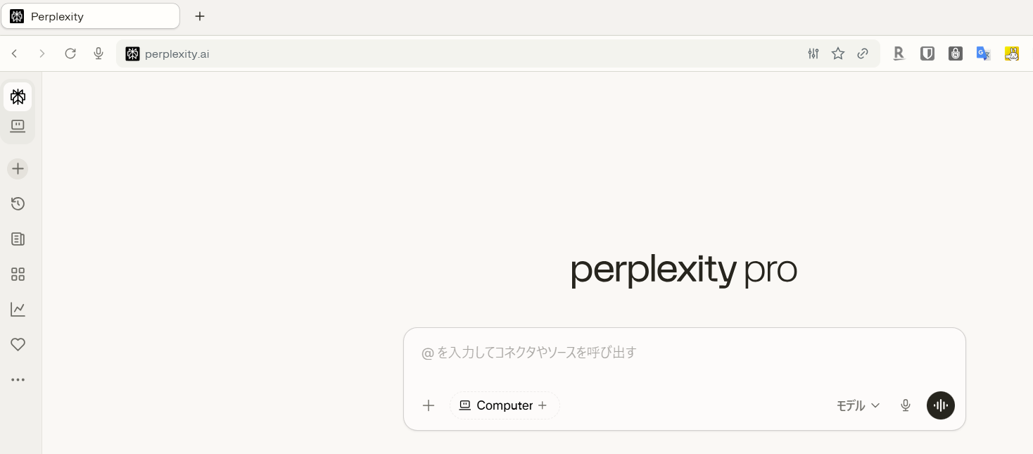Open thread history from the sidebar

tap(18, 203)
